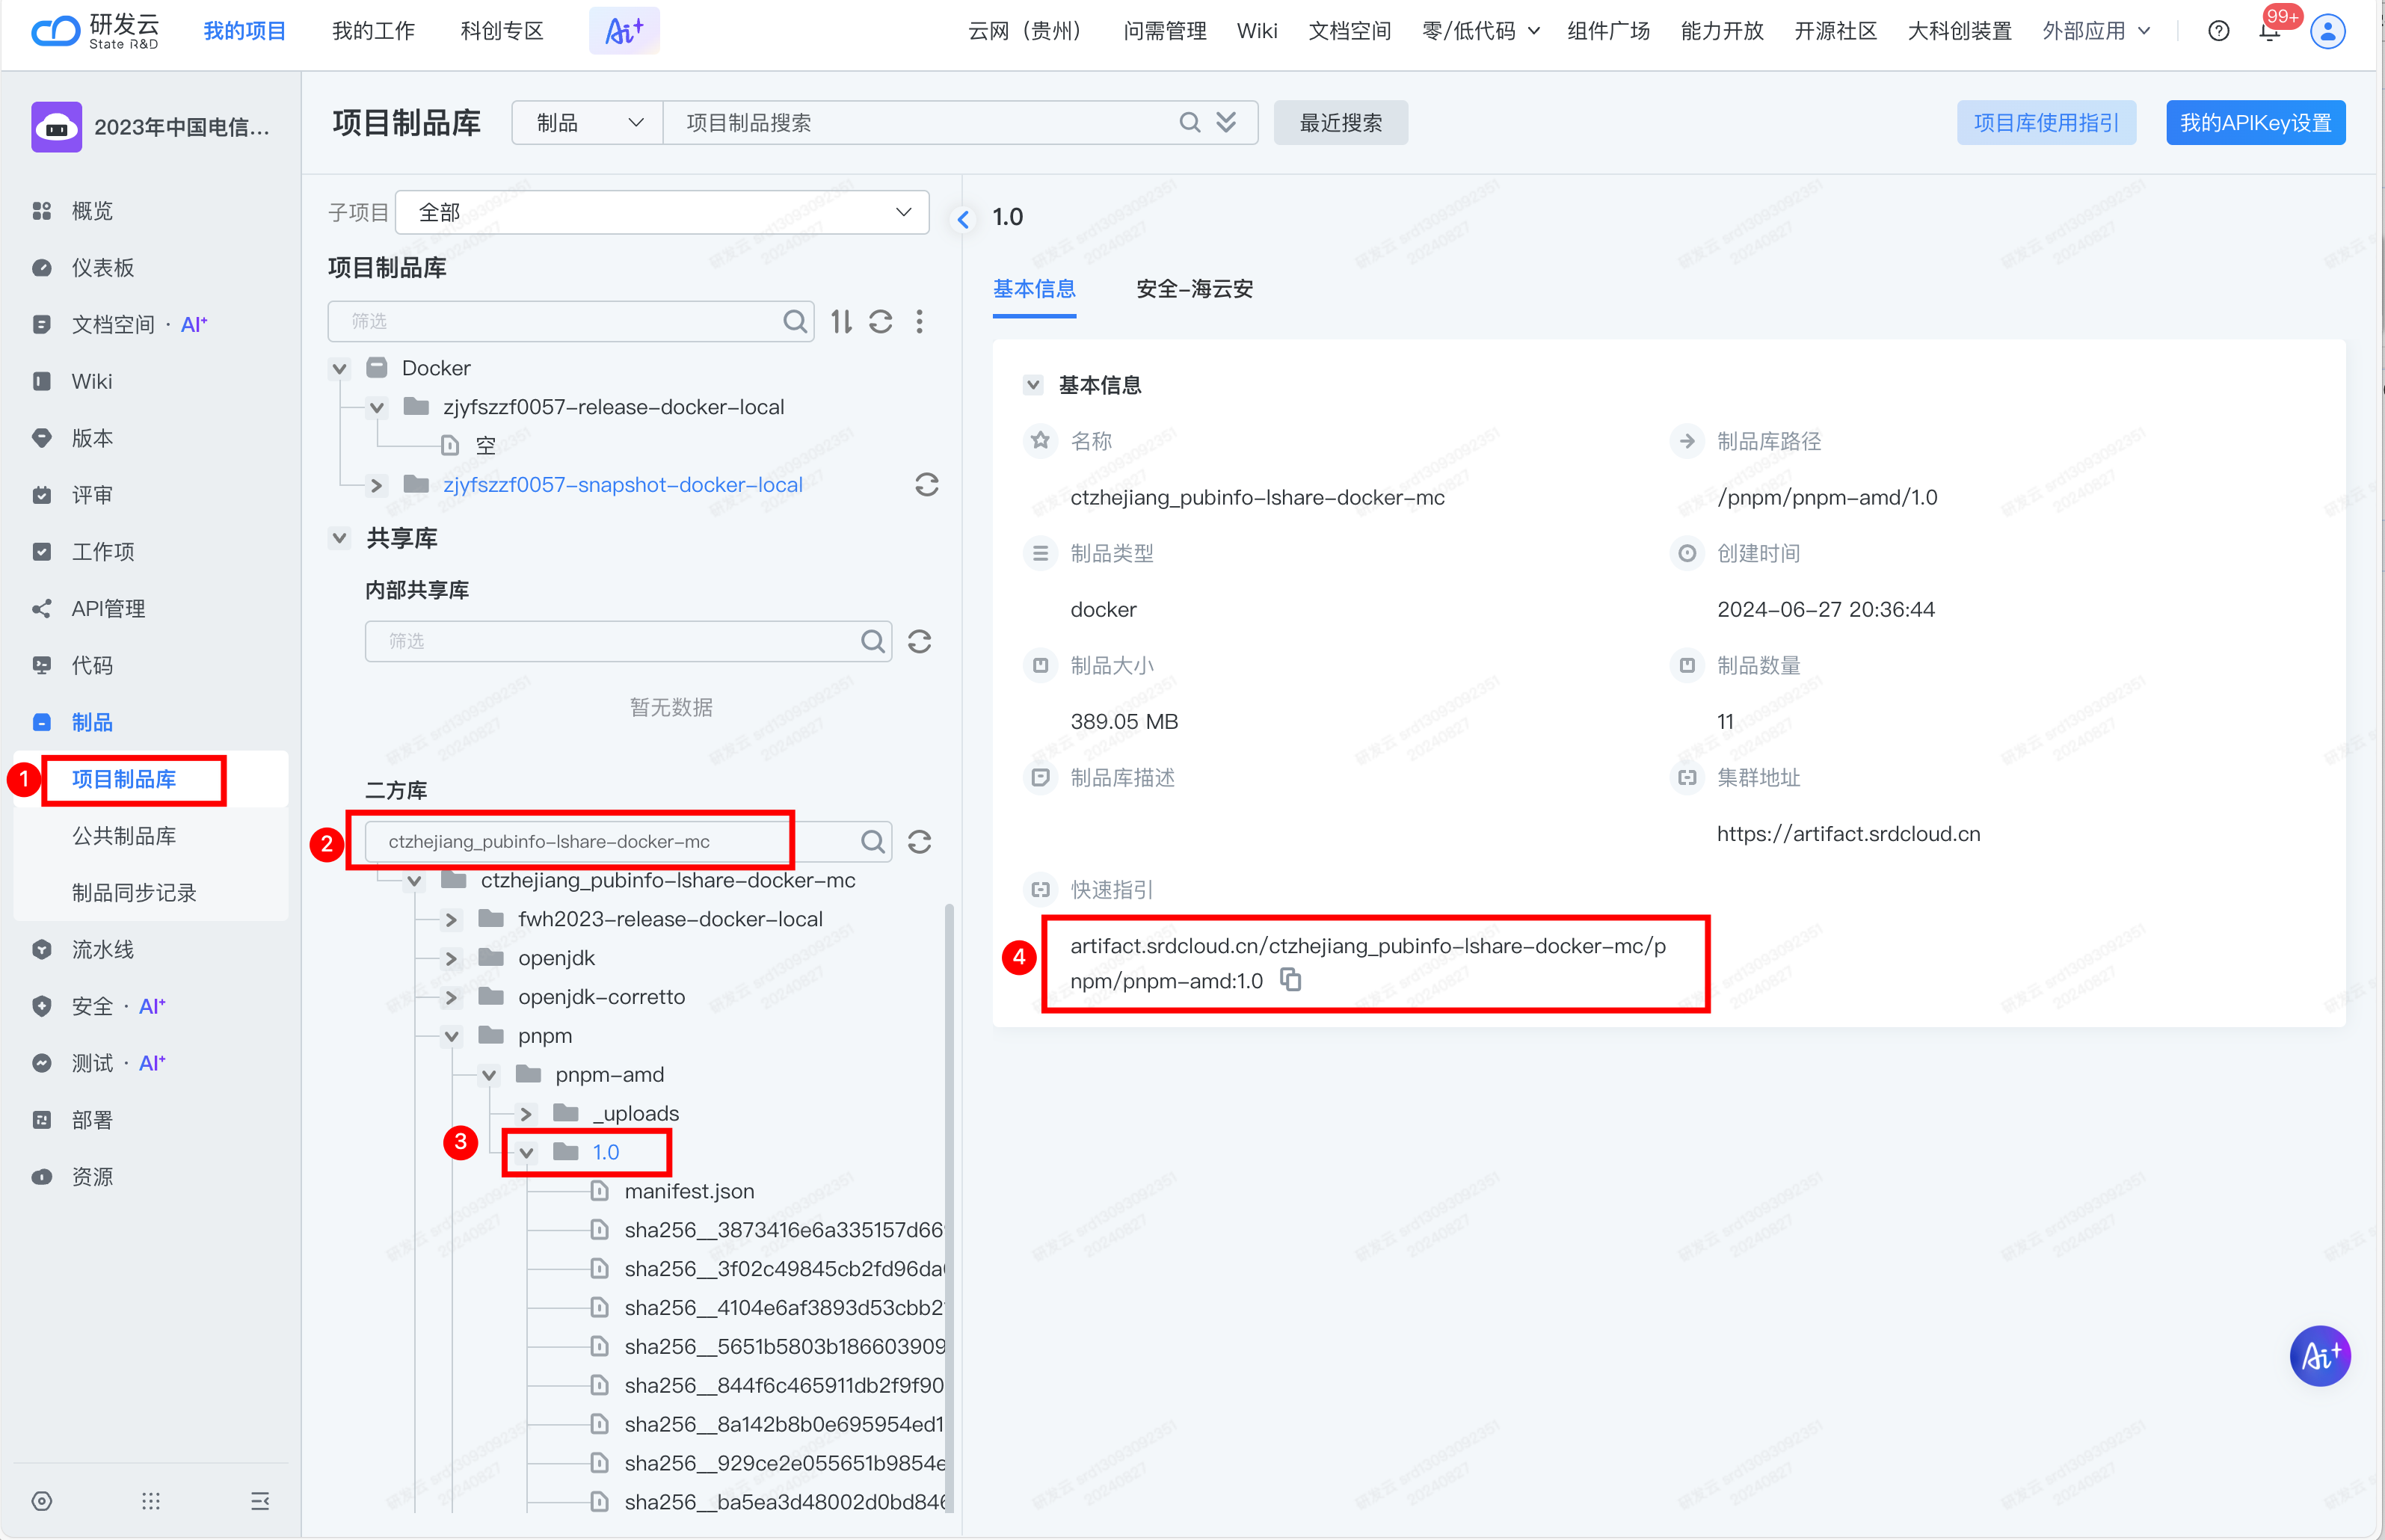Collapse the 基本信息 section
This screenshot has width=2385, height=1540.
click(1033, 385)
